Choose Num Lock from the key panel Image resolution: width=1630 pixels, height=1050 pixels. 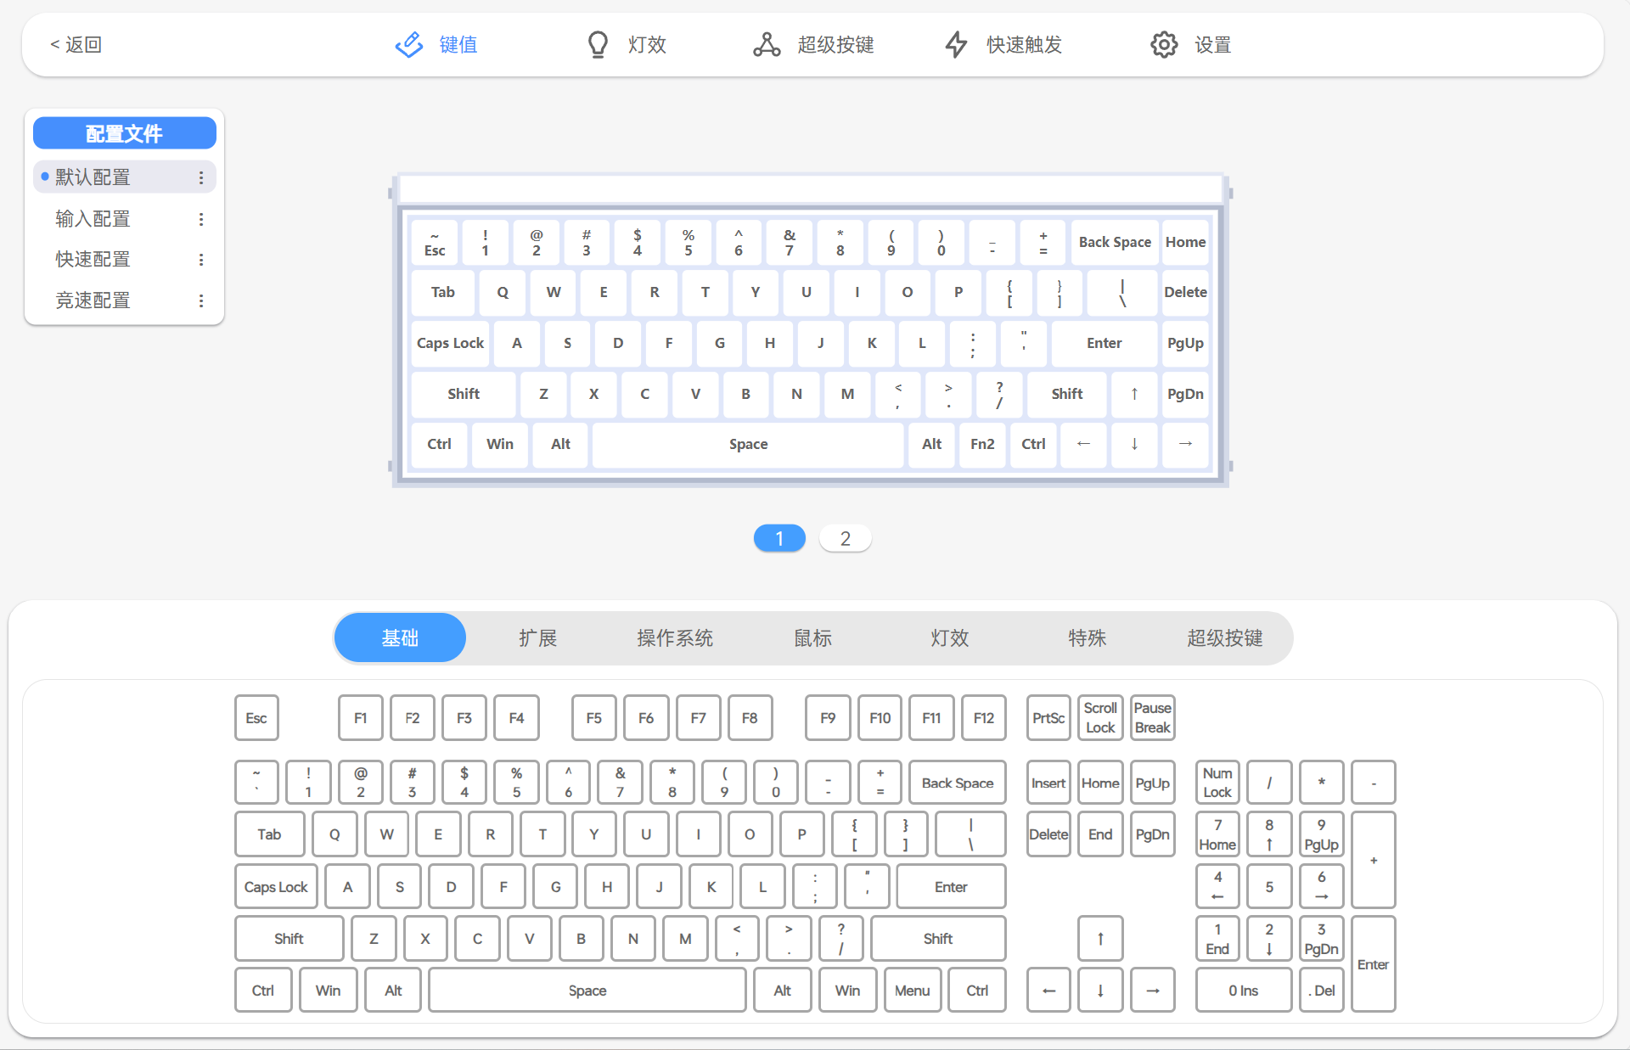[1217, 783]
